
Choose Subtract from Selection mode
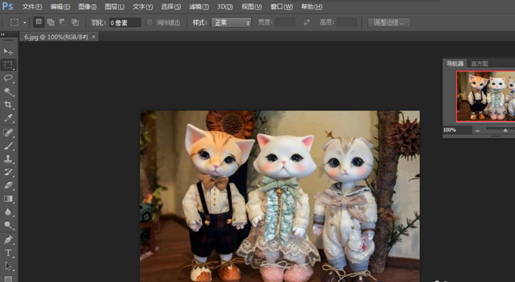[x=63, y=22]
